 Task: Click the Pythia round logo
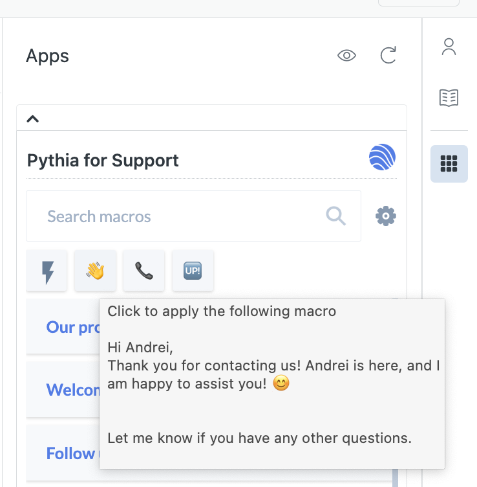[382, 157]
